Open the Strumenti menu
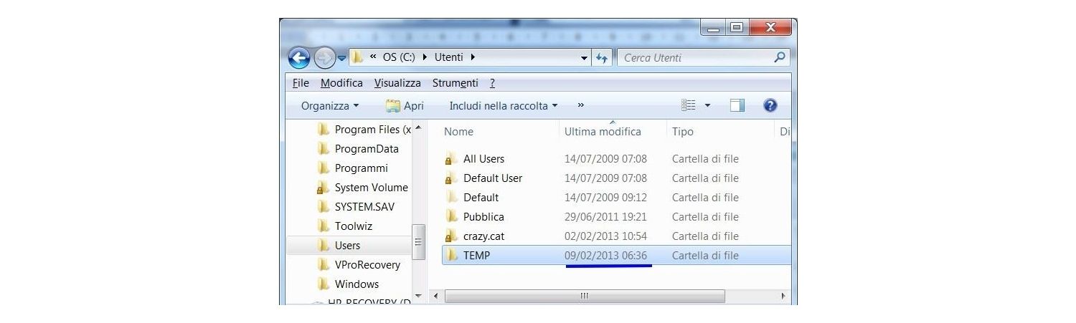The height and width of the screenshot is (323, 1076). (x=455, y=83)
